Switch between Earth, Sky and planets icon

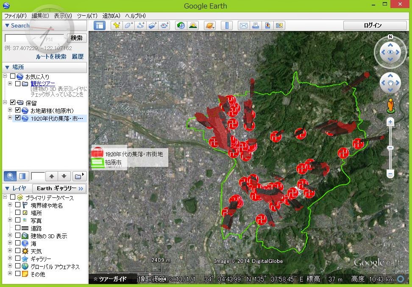click(210, 25)
